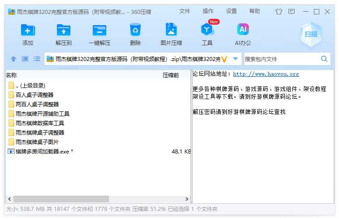The height and width of the screenshot is (219, 339).
Task: Sort by the 压缩前 column header
Action: click(171, 75)
